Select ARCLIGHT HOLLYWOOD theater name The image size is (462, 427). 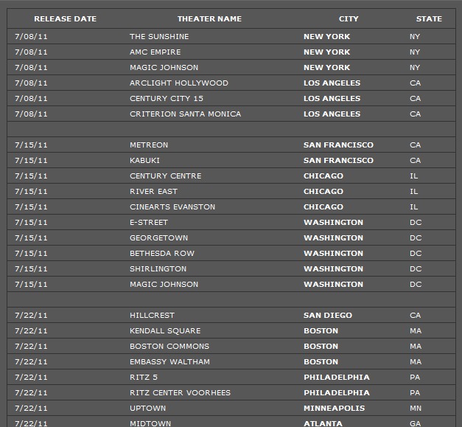tap(179, 83)
